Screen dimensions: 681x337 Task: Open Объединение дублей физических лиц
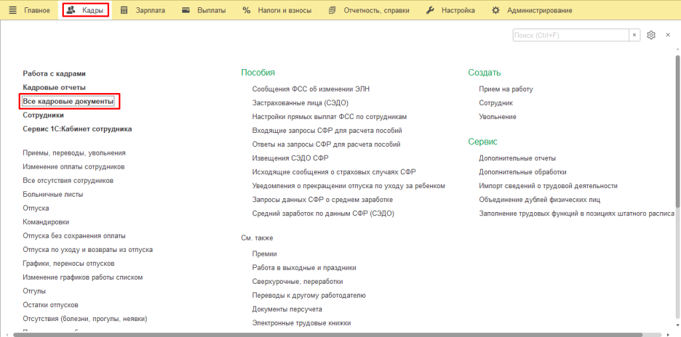(x=540, y=200)
